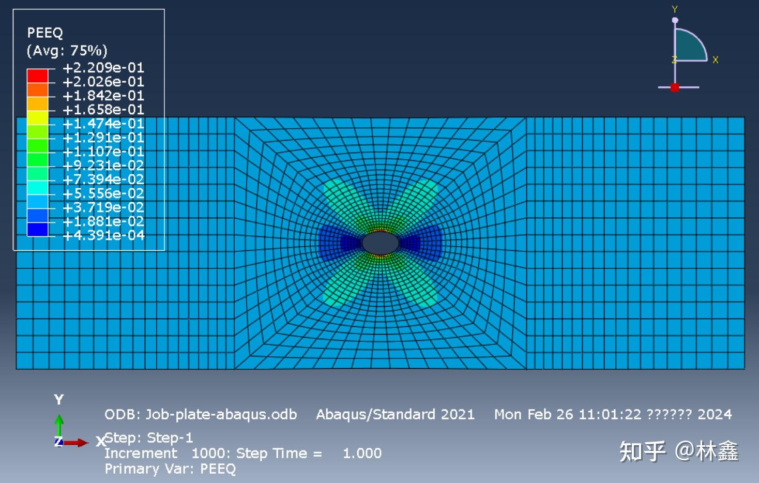Click the red square on compass
Viewport: 759px width, 483px height.
click(x=675, y=87)
